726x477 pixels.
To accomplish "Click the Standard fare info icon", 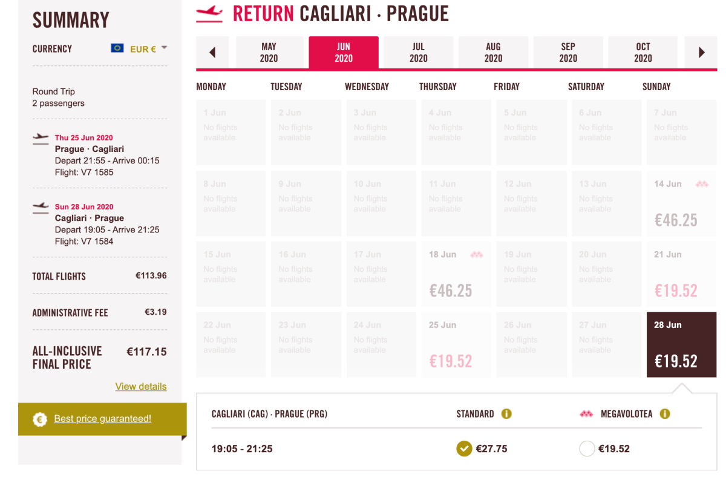I will point(506,414).
